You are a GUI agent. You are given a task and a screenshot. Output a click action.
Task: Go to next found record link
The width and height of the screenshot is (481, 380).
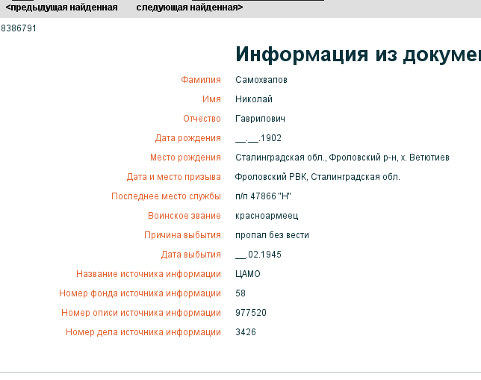tap(190, 7)
